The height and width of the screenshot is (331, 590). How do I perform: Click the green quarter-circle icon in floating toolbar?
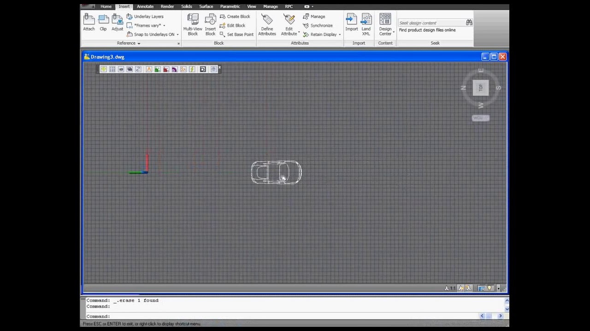(157, 69)
